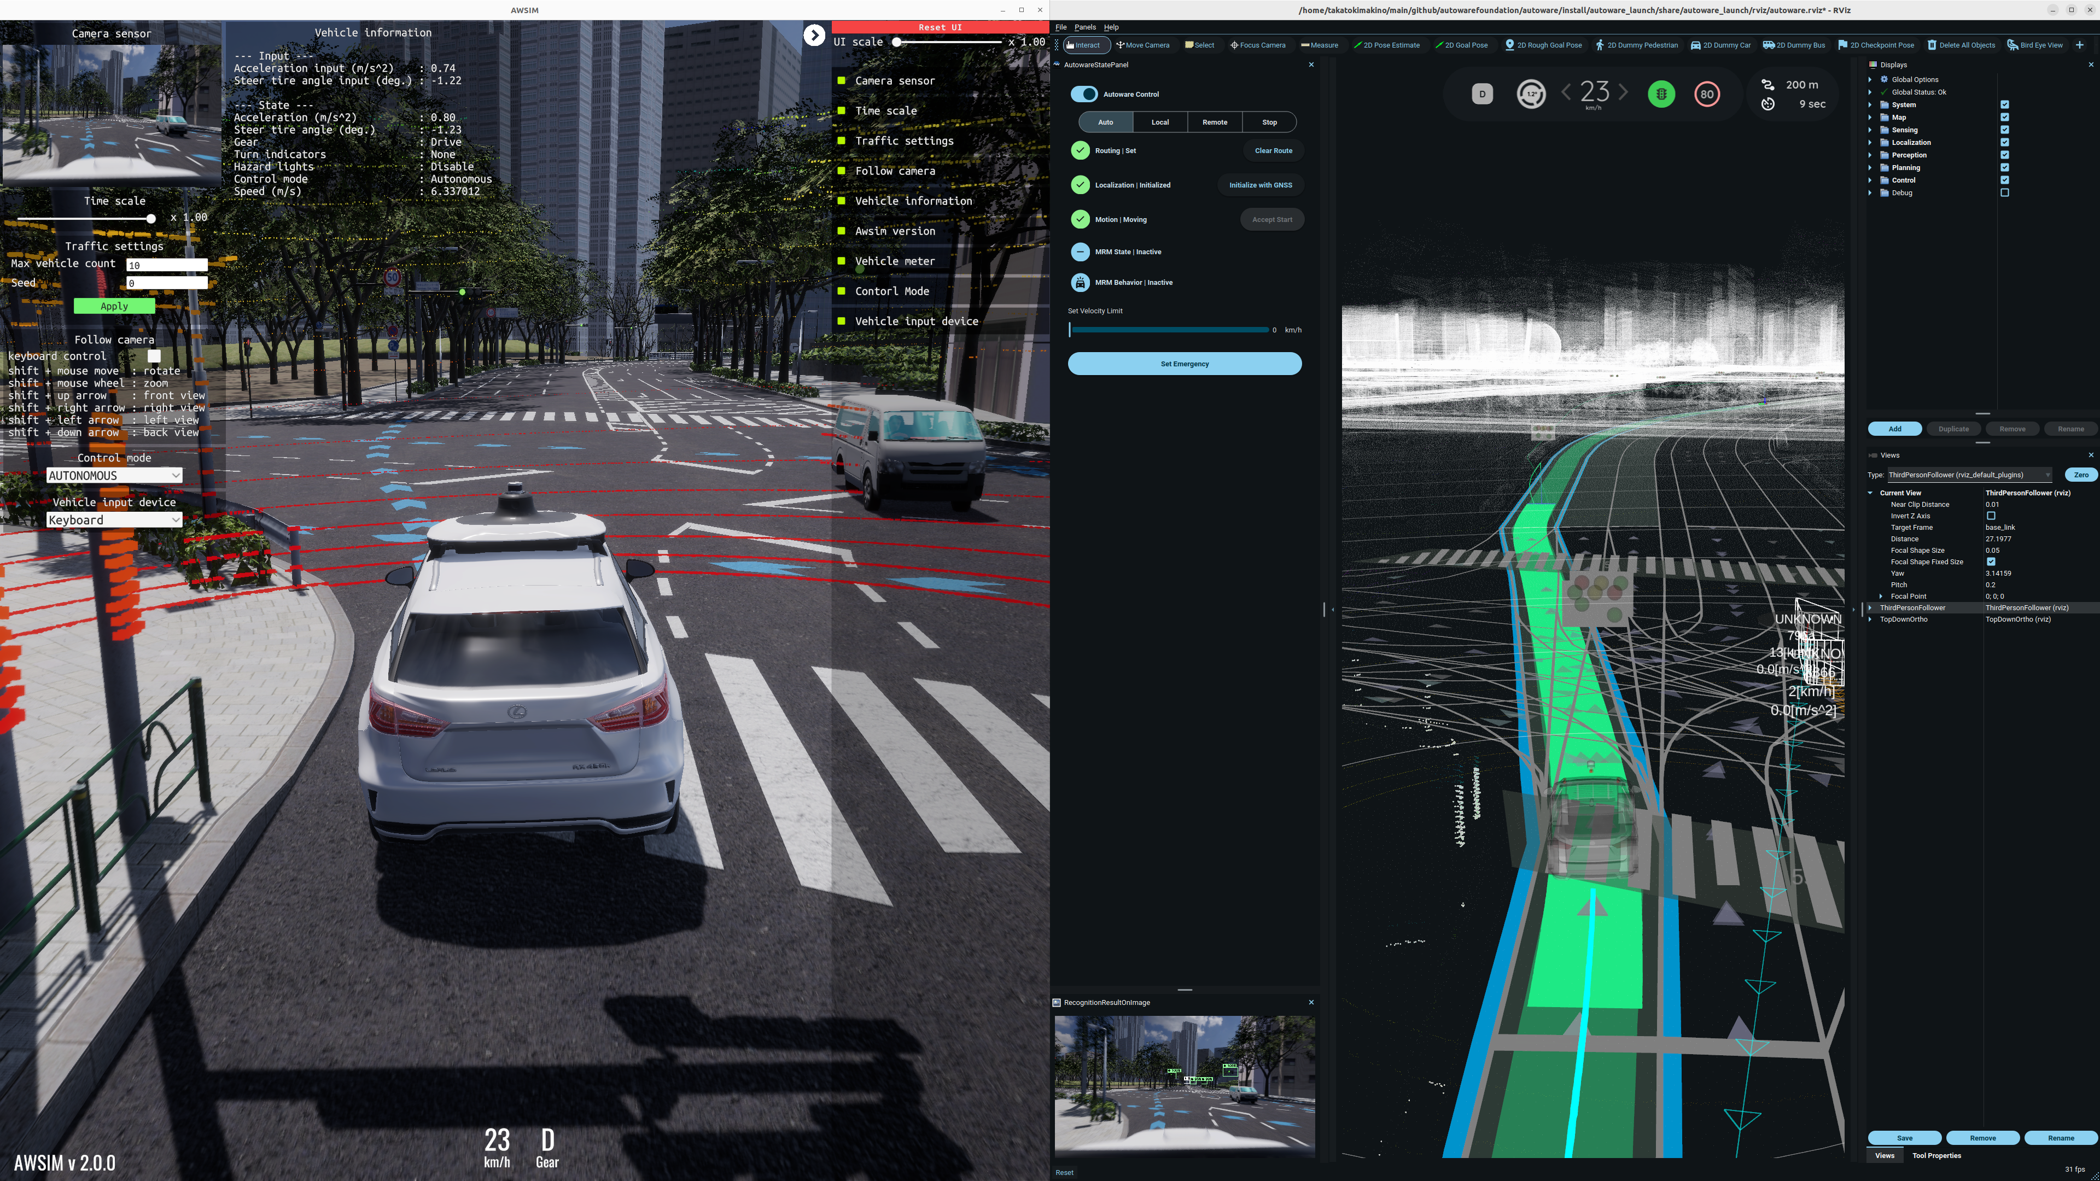Image resolution: width=2100 pixels, height=1181 pixels.
Task: Toggle AWSIM keyboard control checkbox
Action: (x=154, y=356)
